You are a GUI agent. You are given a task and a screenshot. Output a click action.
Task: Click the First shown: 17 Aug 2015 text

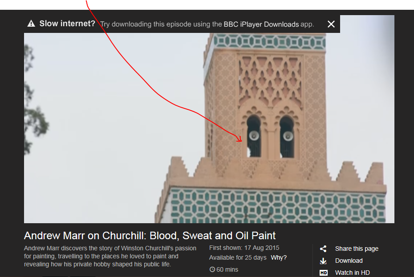click(244, 248)
